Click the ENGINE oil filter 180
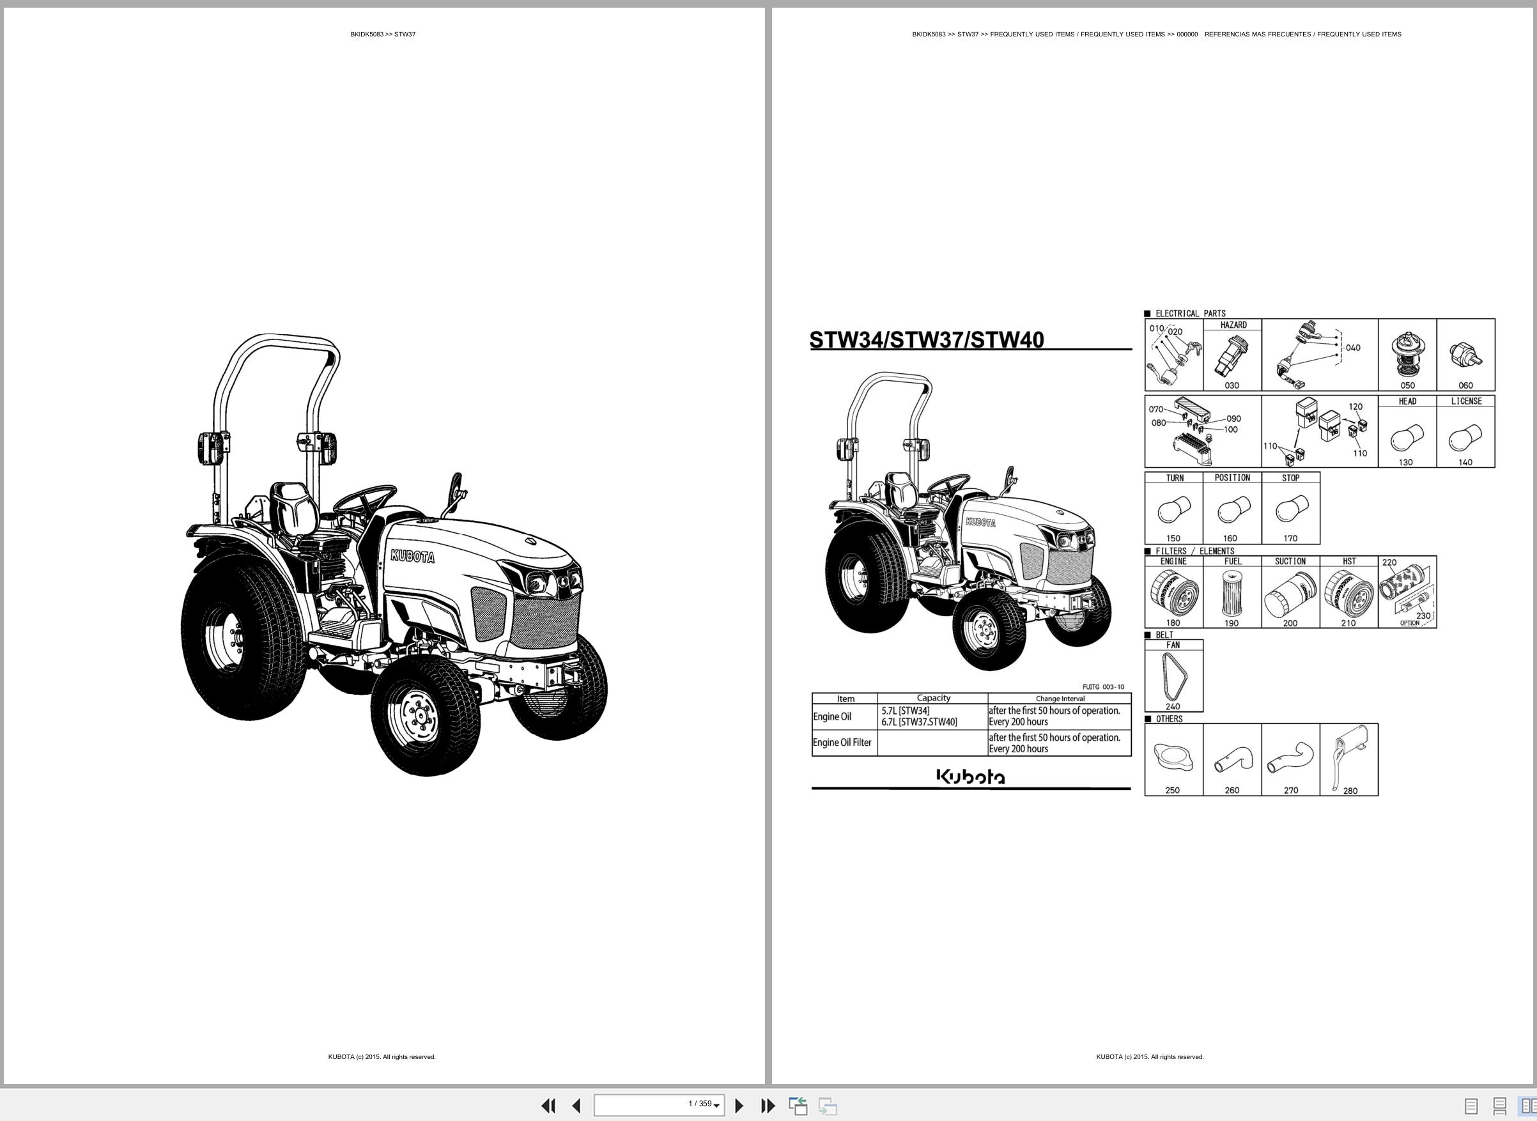The image size is (1537, 1121). [x=1174, y=592]
